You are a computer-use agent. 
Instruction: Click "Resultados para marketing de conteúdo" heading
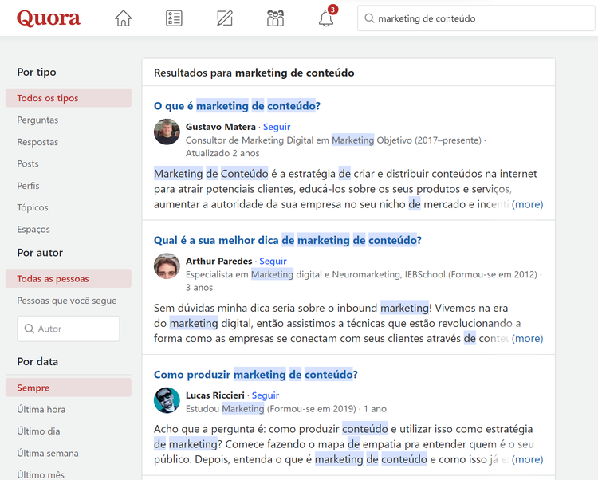click(254, 73)
